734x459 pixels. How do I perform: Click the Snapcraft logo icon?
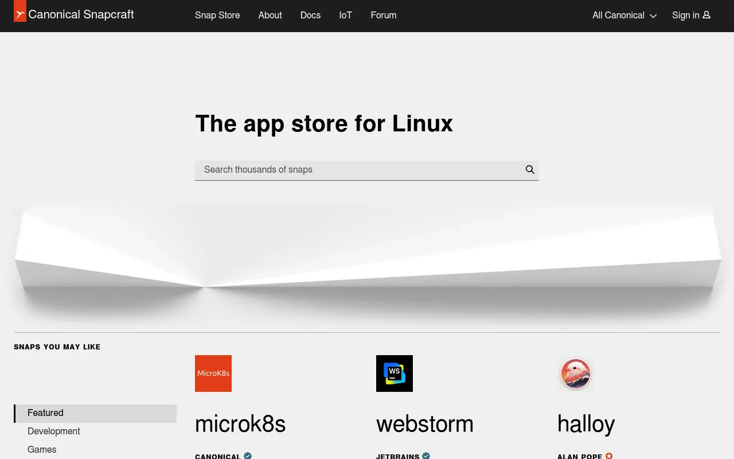20,11
